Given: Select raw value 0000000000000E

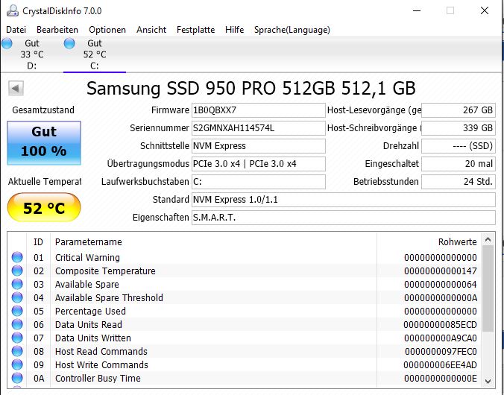Looking at the screenshot, I should click(441, 379).
